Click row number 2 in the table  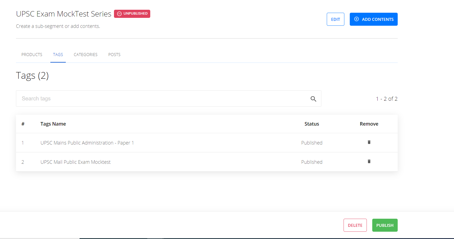point(23,162)
